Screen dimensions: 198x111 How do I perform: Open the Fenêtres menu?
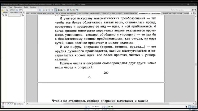(x=33, y=7)
